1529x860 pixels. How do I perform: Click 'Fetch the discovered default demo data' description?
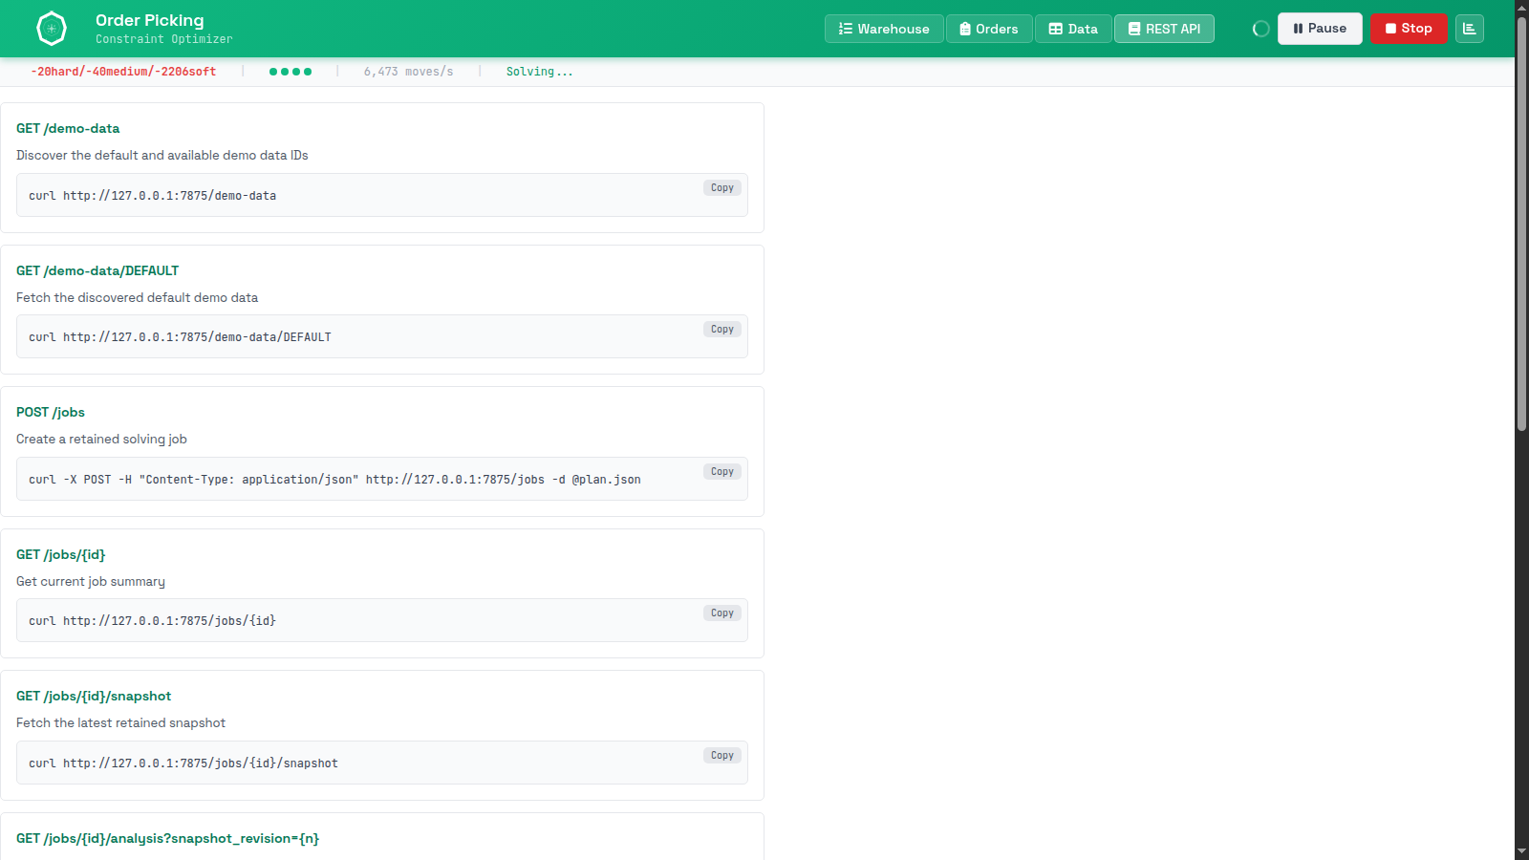(x=137, y=297)
